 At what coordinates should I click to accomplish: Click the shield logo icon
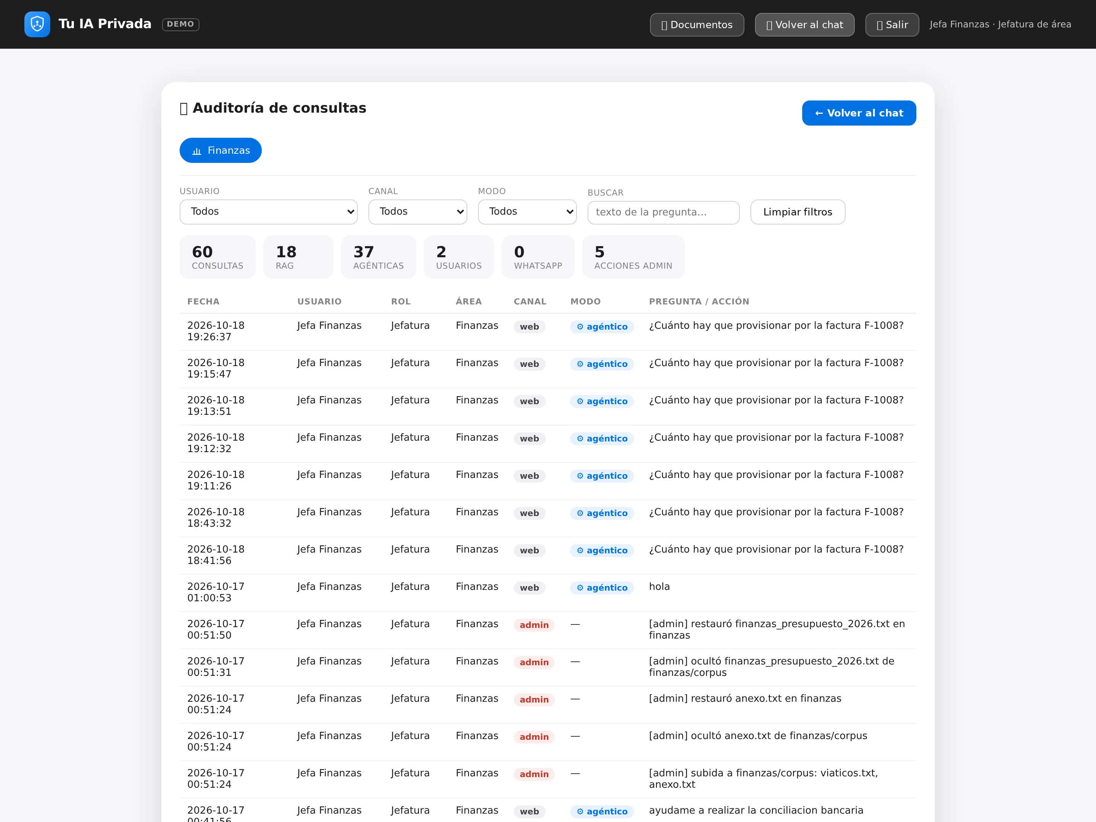coord(37,24)
